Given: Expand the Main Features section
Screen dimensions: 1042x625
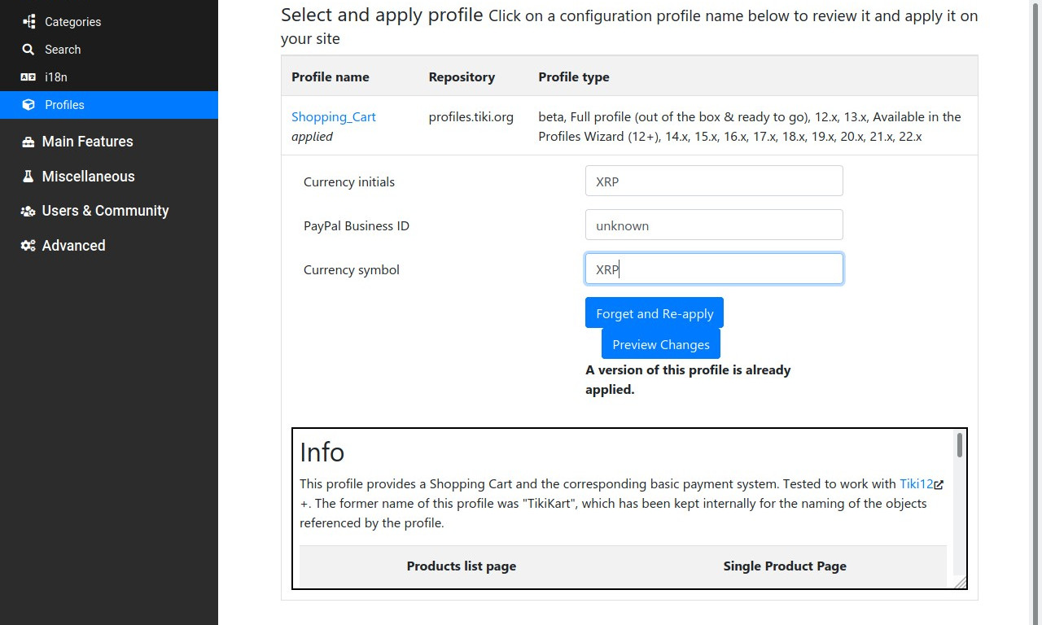Looking at the screenshot, I should pyautogui.click(x=109, y=142).
